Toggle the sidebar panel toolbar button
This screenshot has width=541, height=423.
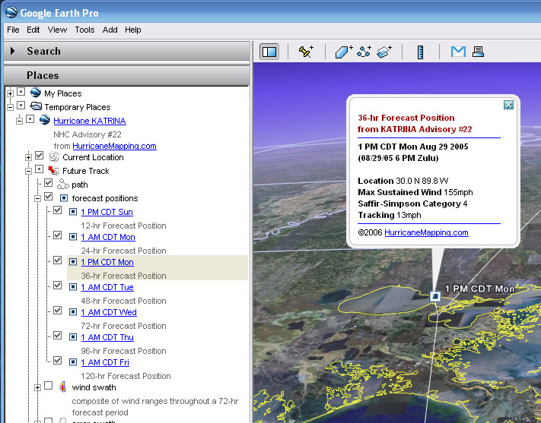coord(269,52)
